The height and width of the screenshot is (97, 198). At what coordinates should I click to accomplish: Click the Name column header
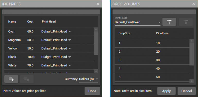click(12, 22)
